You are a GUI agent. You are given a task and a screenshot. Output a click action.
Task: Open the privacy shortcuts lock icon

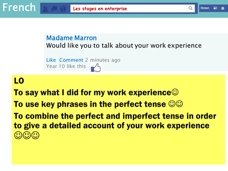point(215,8)
